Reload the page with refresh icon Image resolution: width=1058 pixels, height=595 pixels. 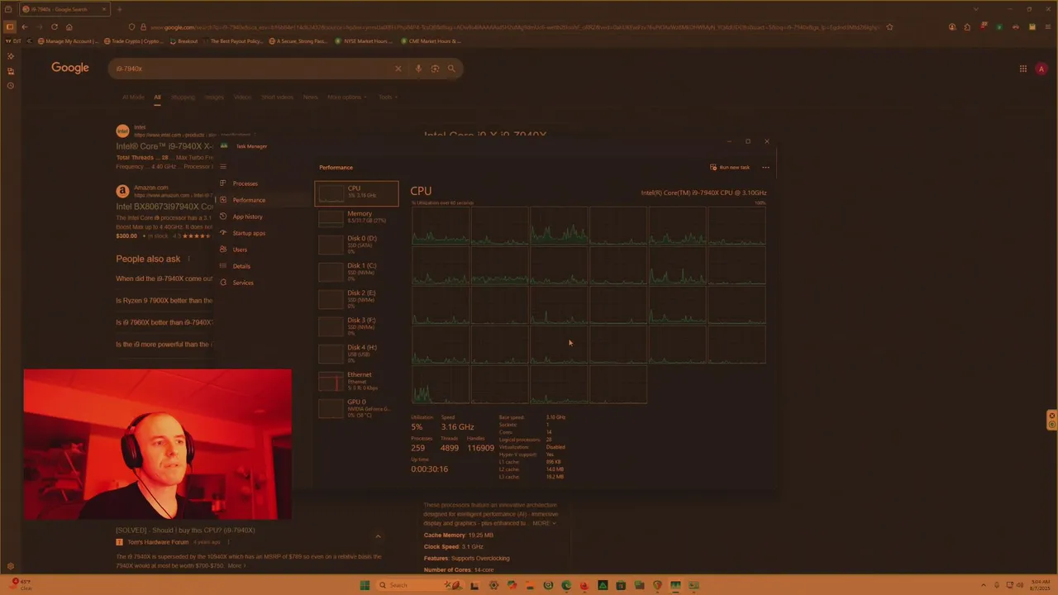click(55, 26)
